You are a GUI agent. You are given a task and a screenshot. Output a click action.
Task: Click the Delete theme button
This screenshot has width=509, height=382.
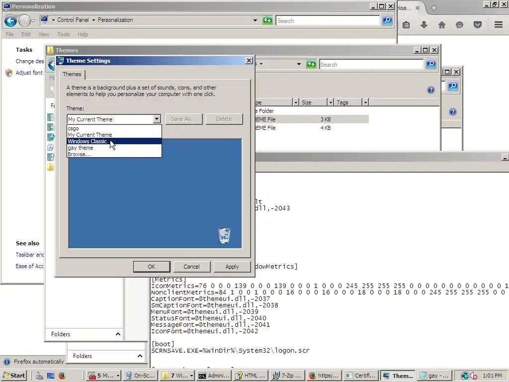[224, 119]
